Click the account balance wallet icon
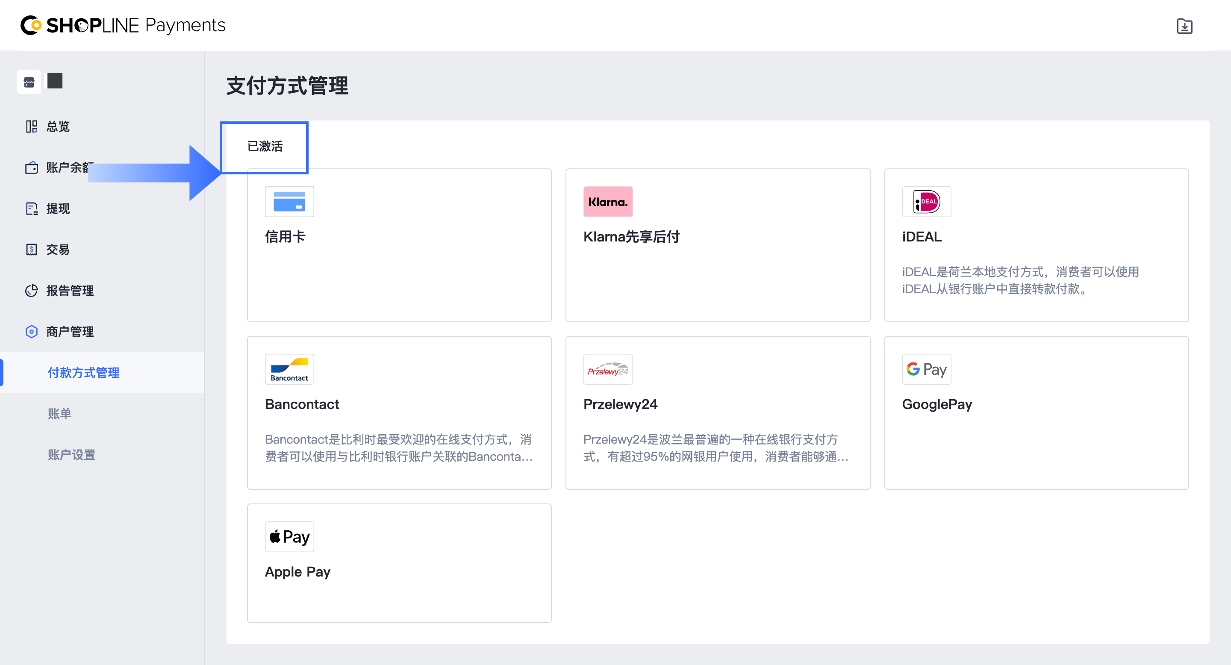 coord(32,168)
